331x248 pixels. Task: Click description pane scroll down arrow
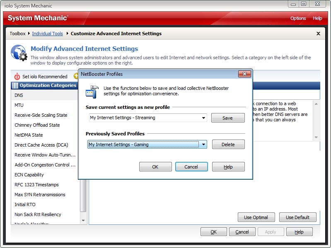316,137
